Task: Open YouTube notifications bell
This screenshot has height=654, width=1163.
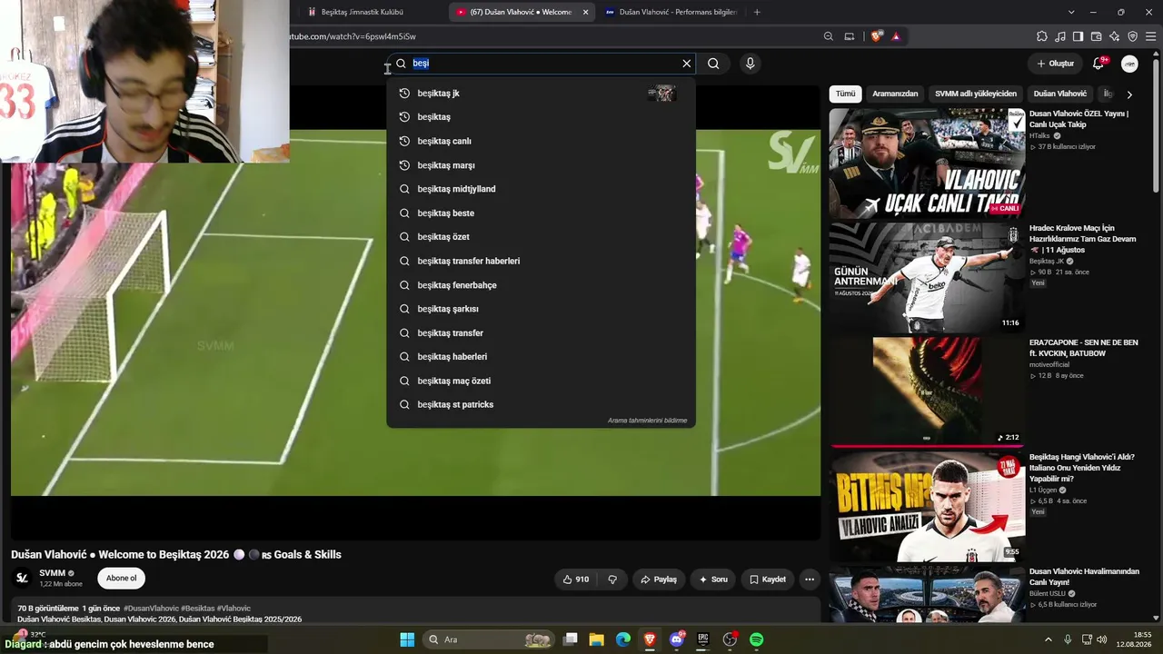Action: (1098, 64)
